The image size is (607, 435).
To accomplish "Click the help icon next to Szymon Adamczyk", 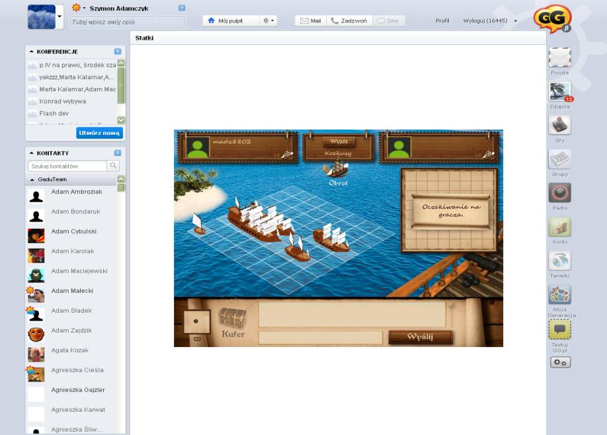I will coord(182,8).
